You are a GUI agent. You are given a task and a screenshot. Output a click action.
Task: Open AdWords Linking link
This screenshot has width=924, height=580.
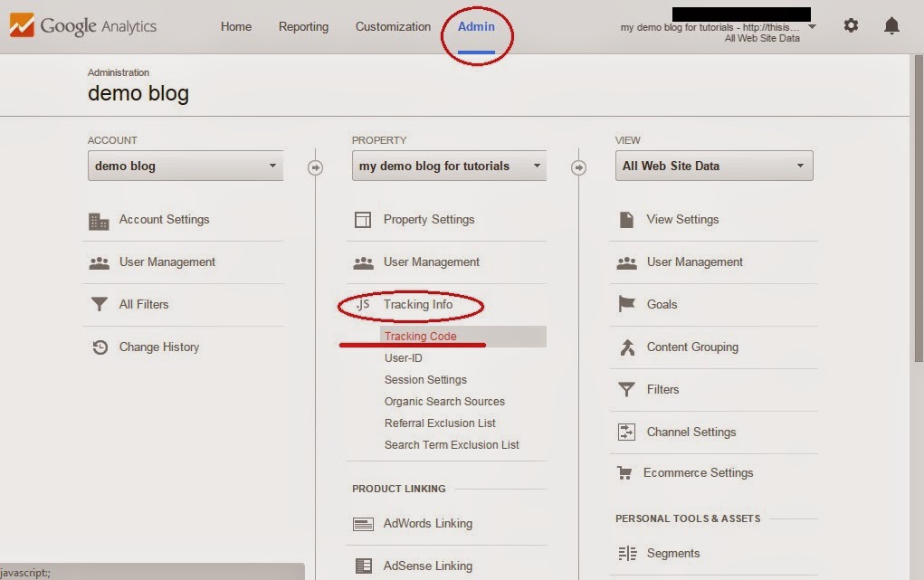pyautogui.click(x=428, y=523)
